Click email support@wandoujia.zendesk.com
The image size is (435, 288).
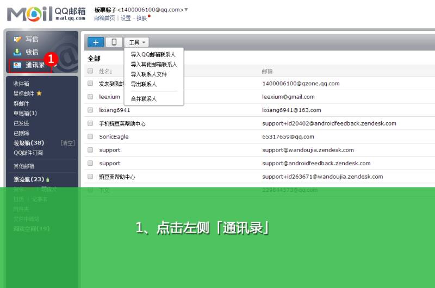308,150
